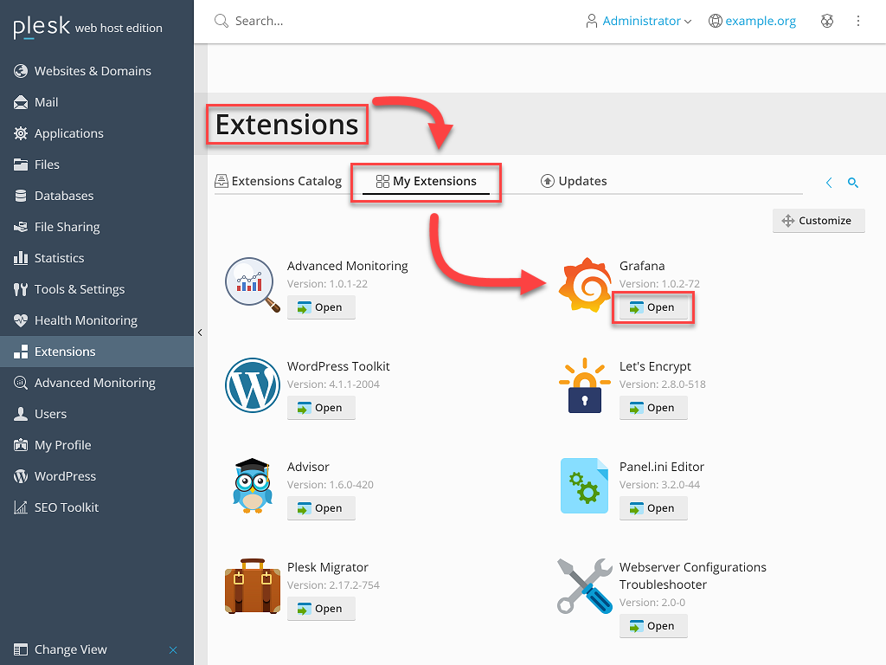
Task: Click the blue search magnifier icon near tabs
Action: click(x=853, y=183)
